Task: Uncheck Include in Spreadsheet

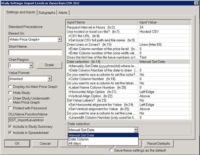Action: 10,133
